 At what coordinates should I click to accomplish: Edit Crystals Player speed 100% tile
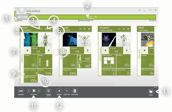(70, 72)
